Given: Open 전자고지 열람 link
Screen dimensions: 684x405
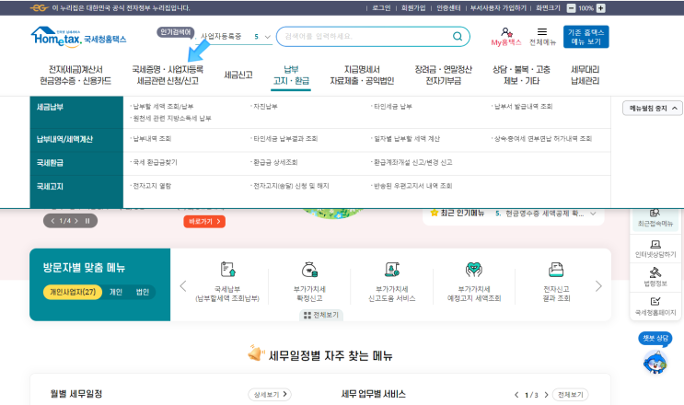Looking at the screenshot, I should (x=152, y=186).
